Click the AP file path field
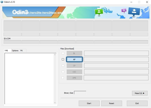 (x=116, y=59)
